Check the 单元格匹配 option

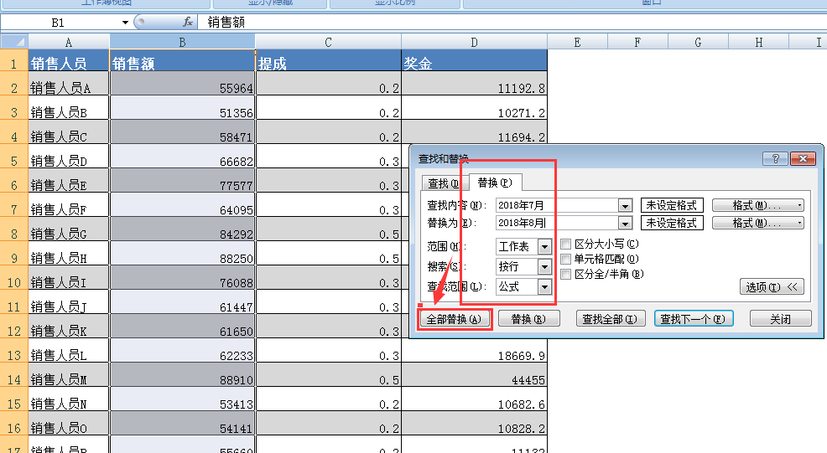pyautogui.click(x=566, y=260)
